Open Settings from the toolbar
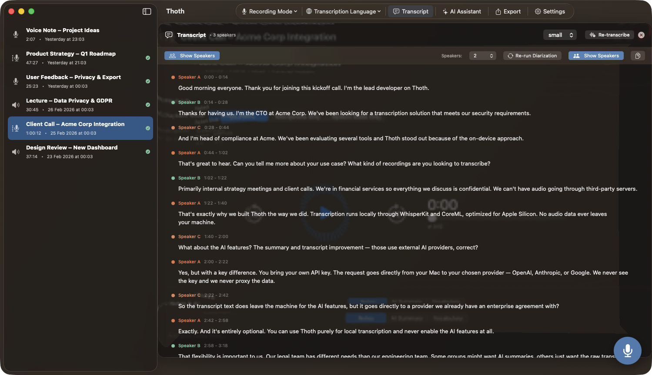652x375 pixels. pos(550,11)
